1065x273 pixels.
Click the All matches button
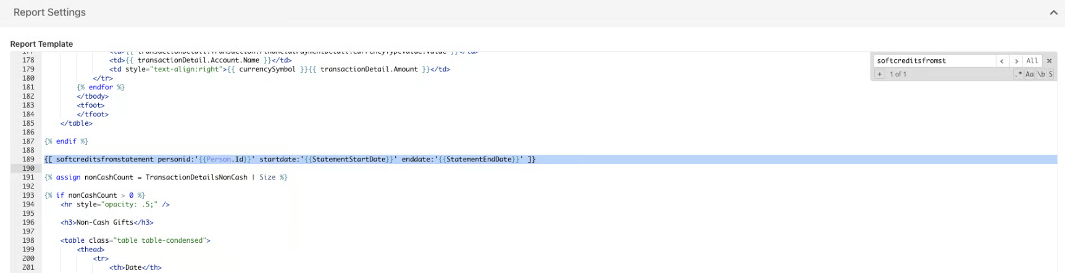coord(1032,61)
